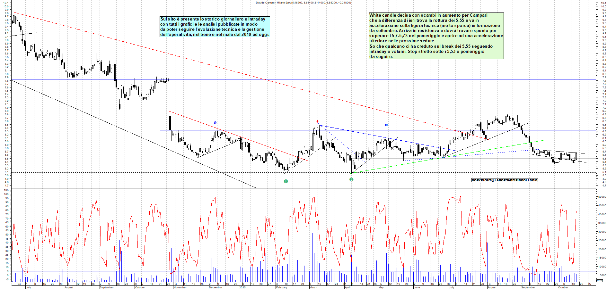Click the March label on the date axis

pyautogui.click(x=313, y=287)
